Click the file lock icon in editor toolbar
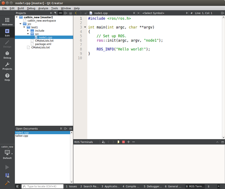This screenshot has height=189, width=225. (86, 13)
